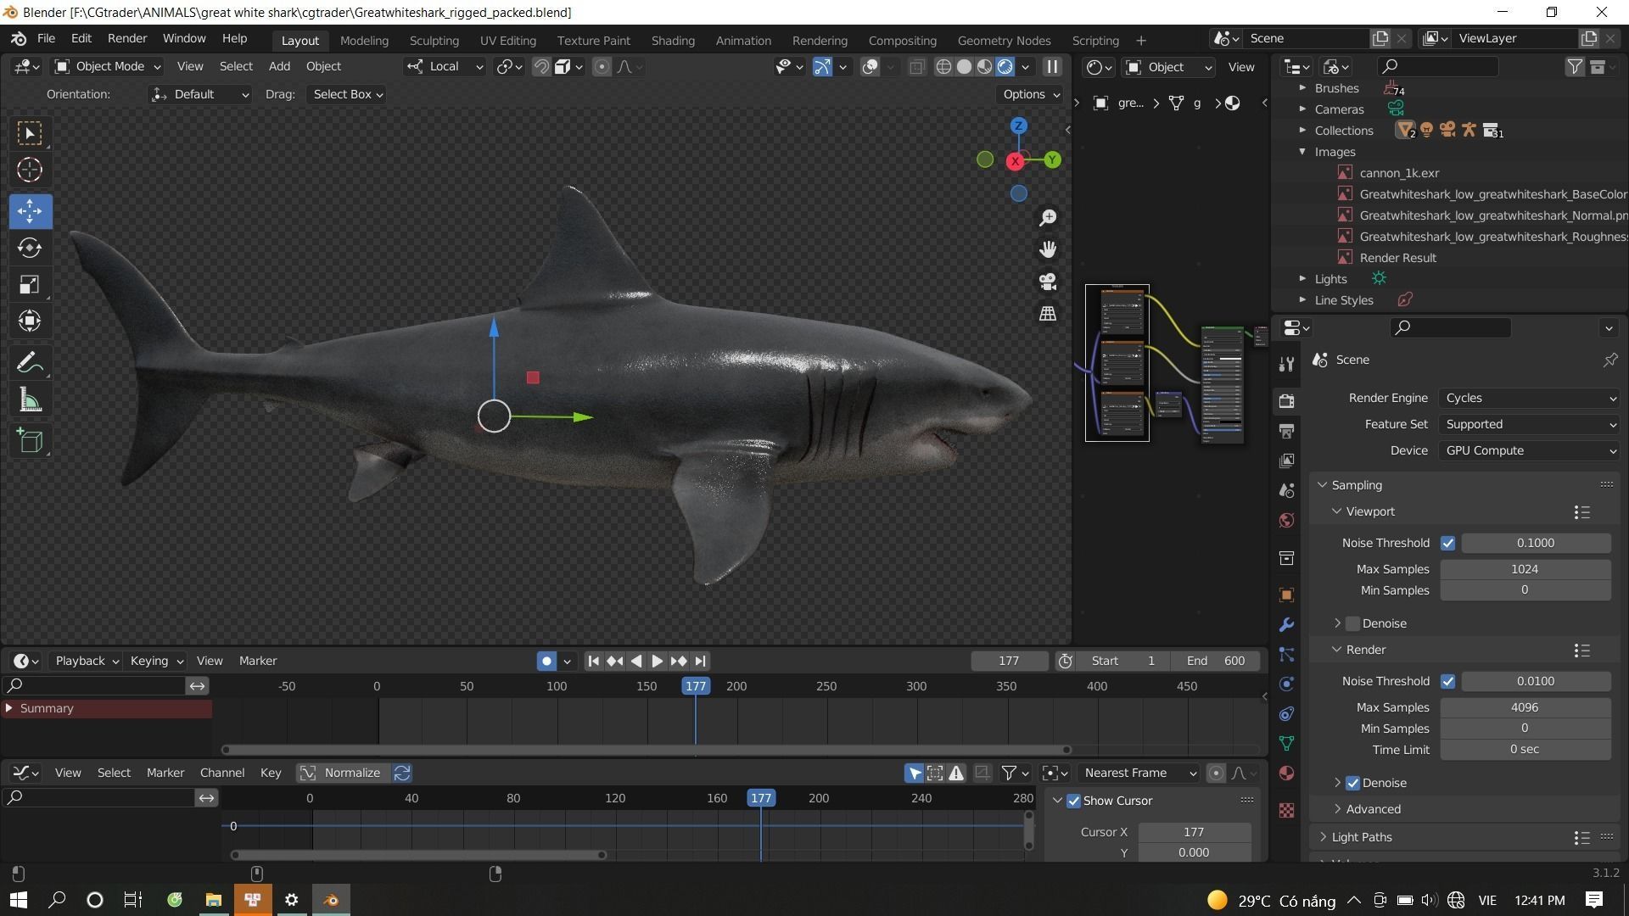This screenshot has width=1629, height=916.
Task: Toggle the Normalize button in graph editor
Action: pyautogui.click(x=343, y=774)
